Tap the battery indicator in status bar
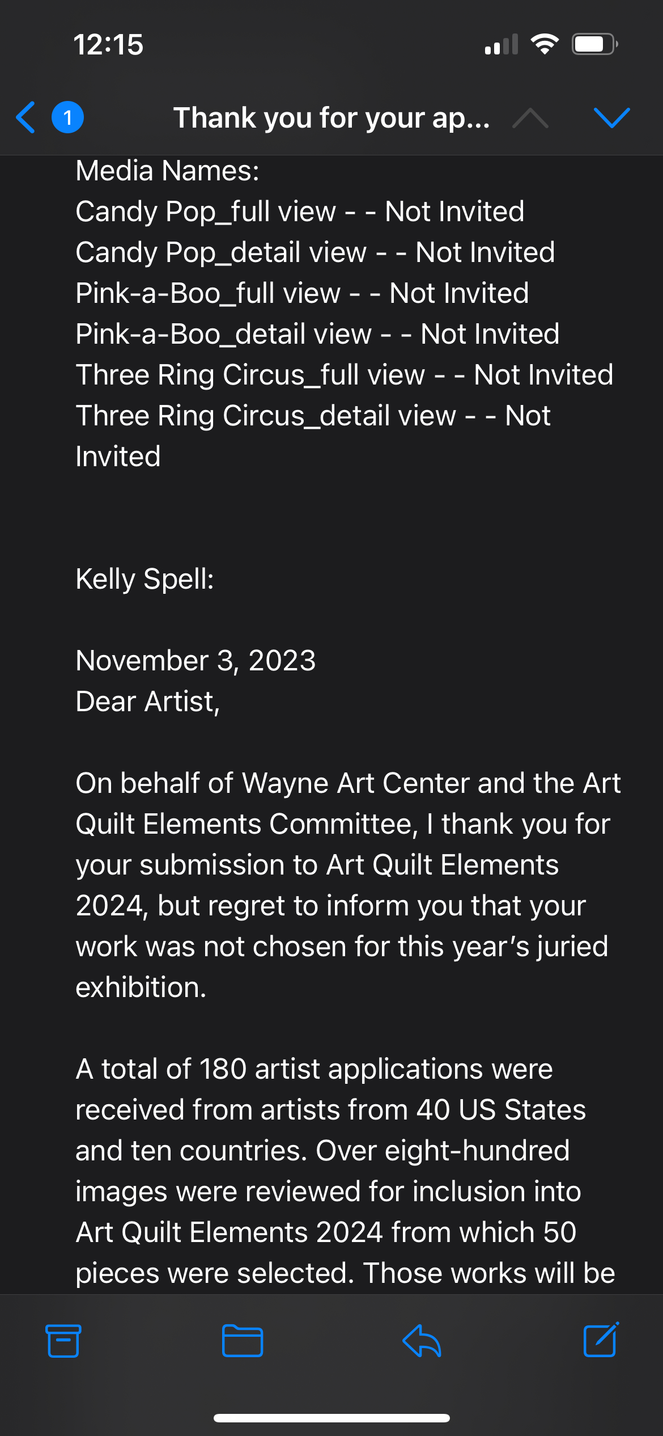 point(594,44)
